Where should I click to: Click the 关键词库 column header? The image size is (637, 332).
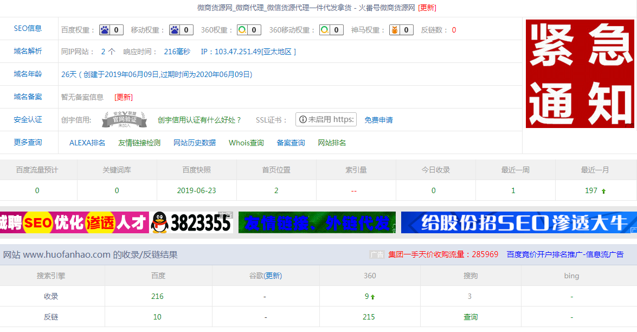117,170
